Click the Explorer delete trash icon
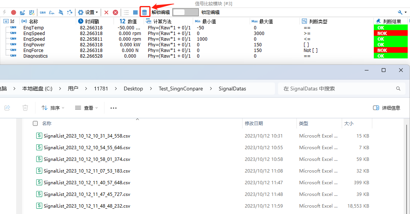Image resolution: width=410 pixels, height=214 pixels. click(25, 108)
